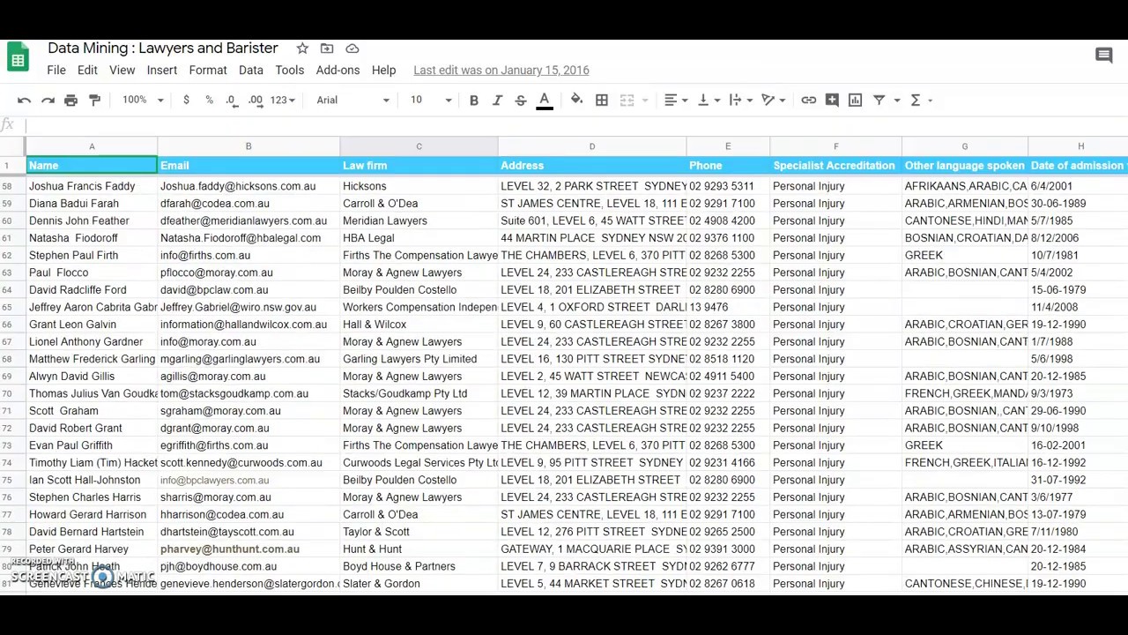This screenshot has height=635, width=1128.
Task: Expand the filter views arrow
Action: click(896, 100)
